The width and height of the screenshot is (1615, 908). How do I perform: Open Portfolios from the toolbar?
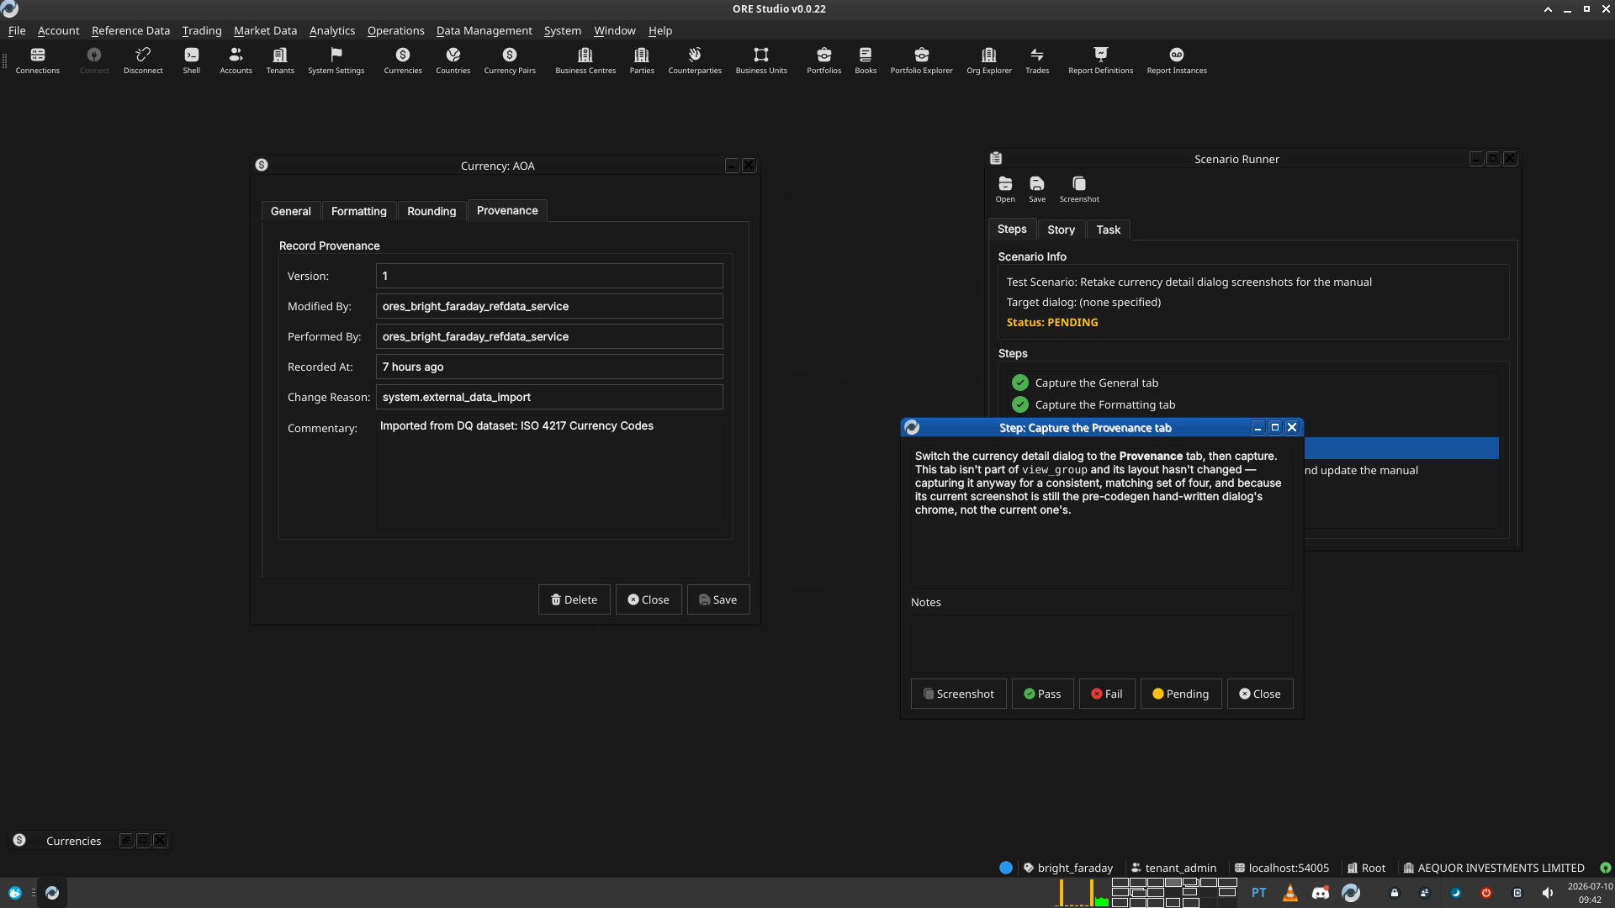tap(823, 60)
